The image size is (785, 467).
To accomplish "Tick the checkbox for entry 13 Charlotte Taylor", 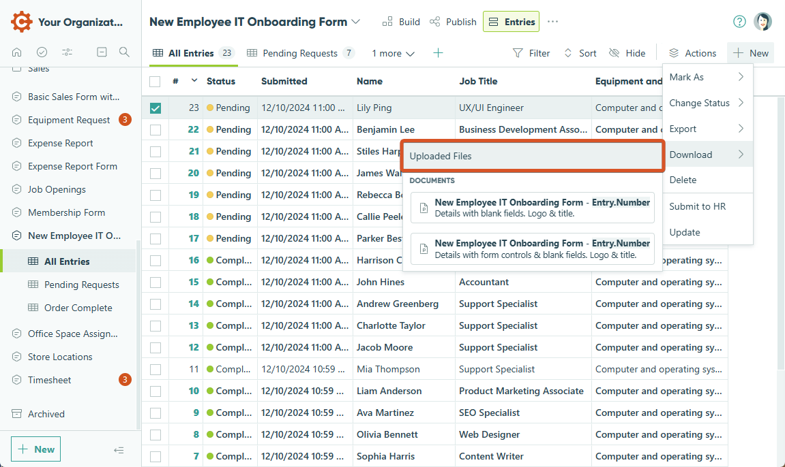I will click(x=155, y=325).
